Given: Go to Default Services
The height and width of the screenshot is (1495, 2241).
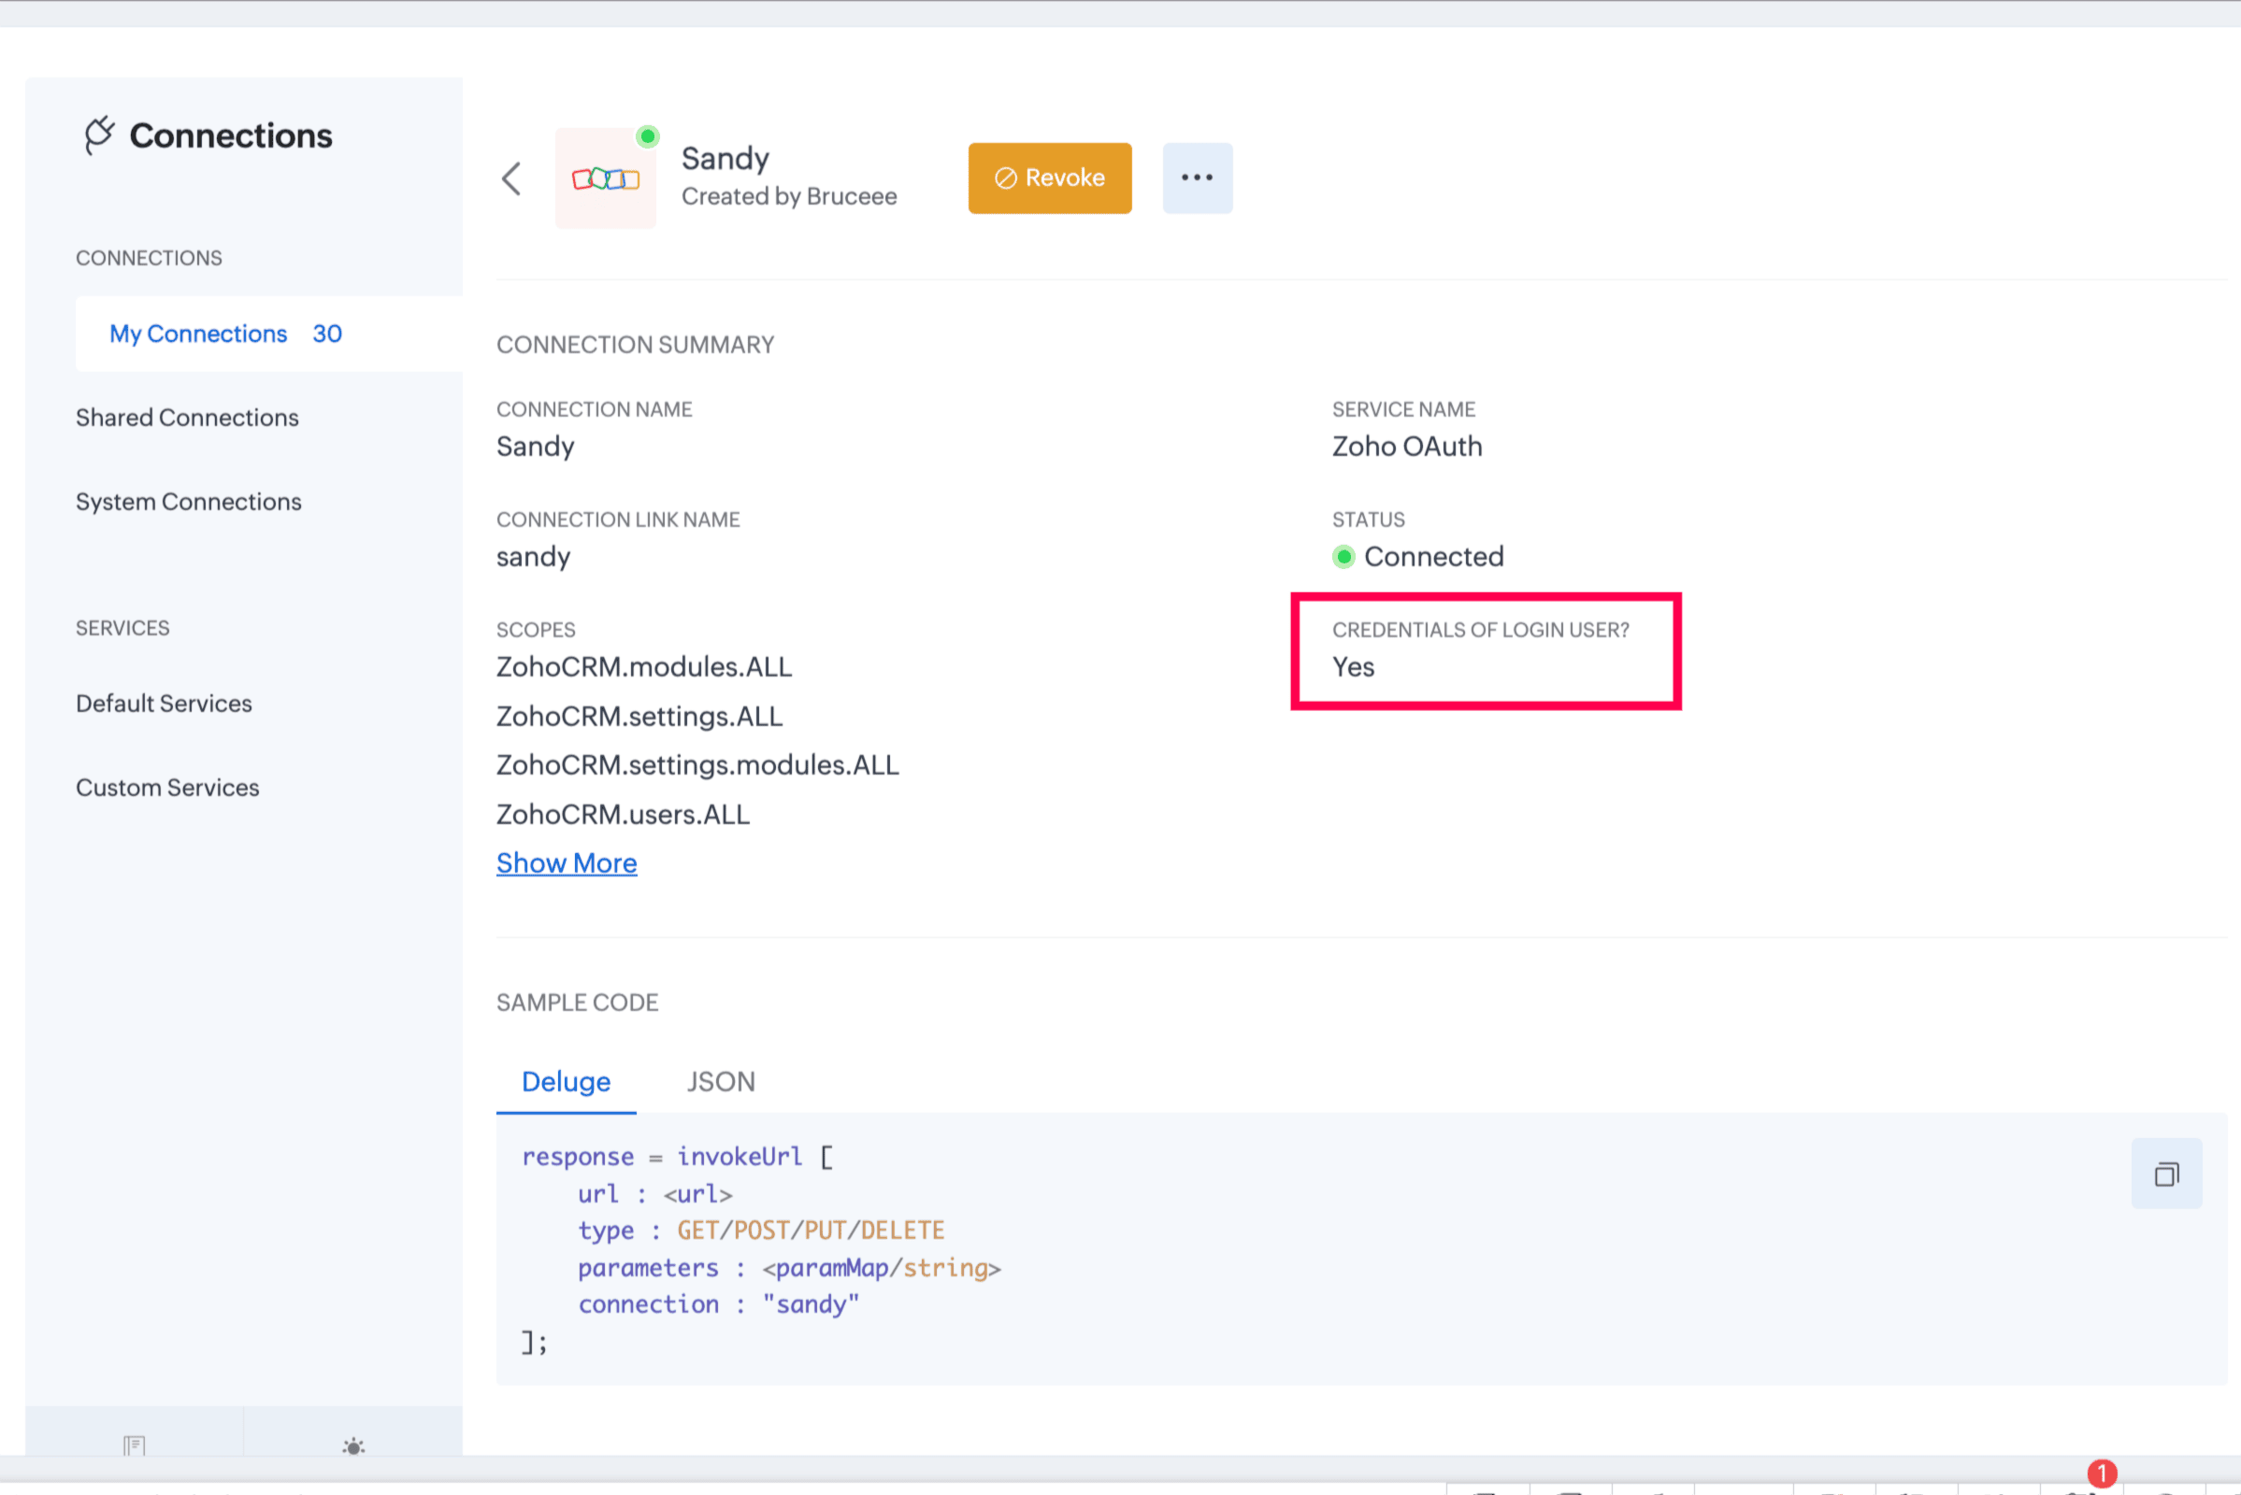Looking at the screenshot, I should [x=165, y=704].
